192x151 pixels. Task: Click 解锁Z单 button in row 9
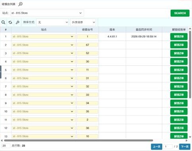point(179,103)
